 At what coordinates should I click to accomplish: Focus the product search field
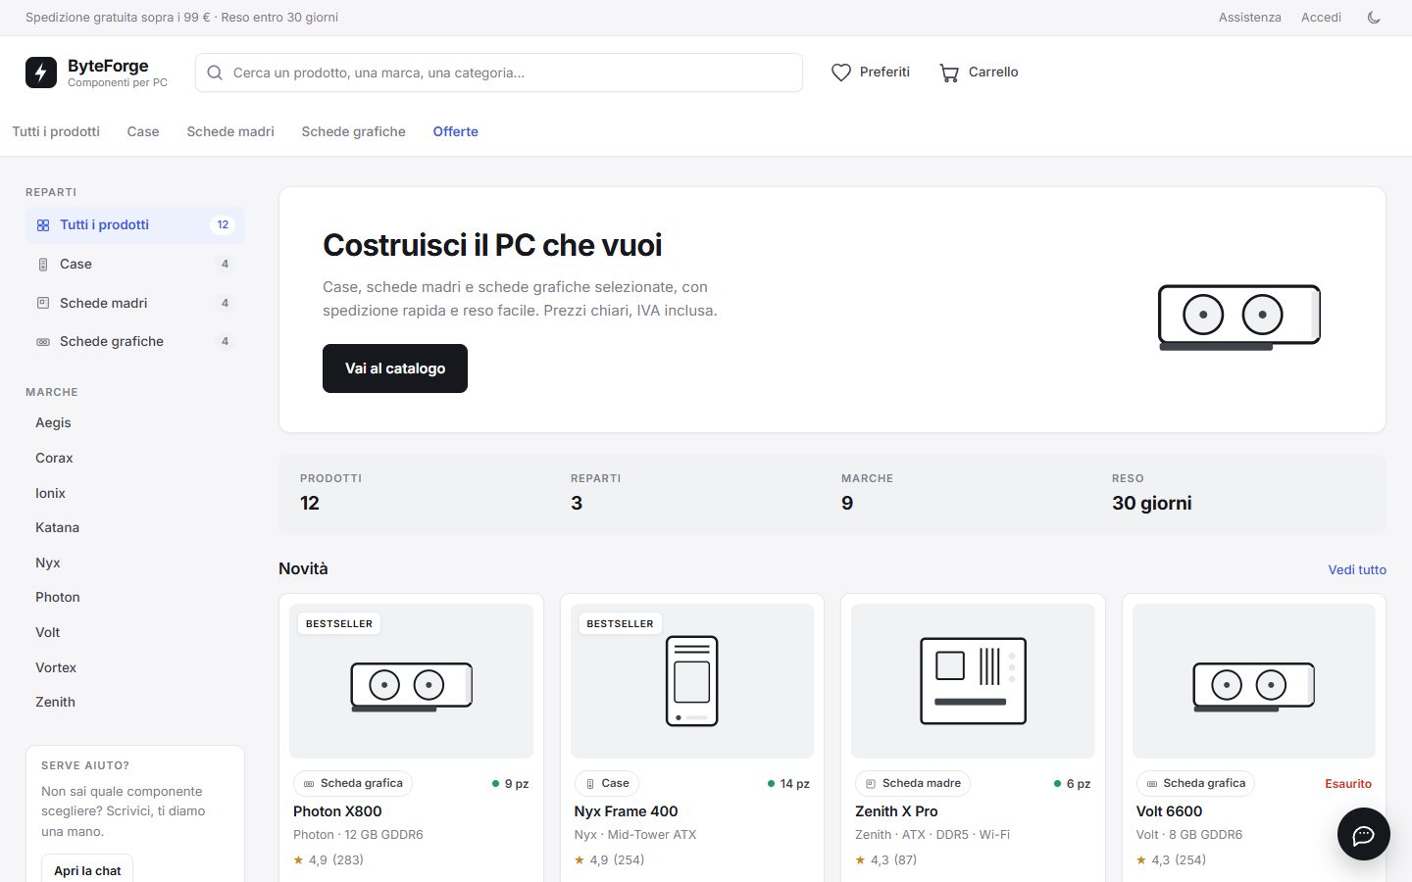499,73
